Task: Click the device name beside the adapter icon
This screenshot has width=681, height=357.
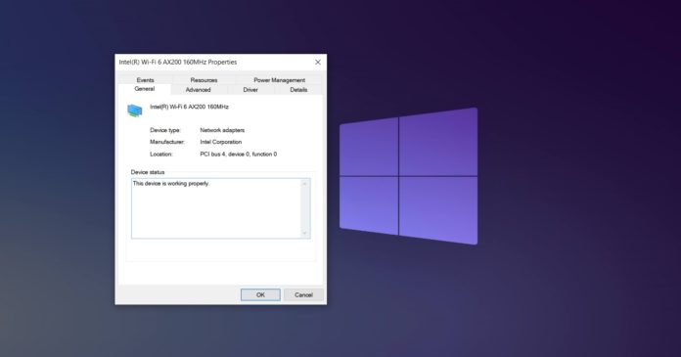Action: (x=190, y=107)
